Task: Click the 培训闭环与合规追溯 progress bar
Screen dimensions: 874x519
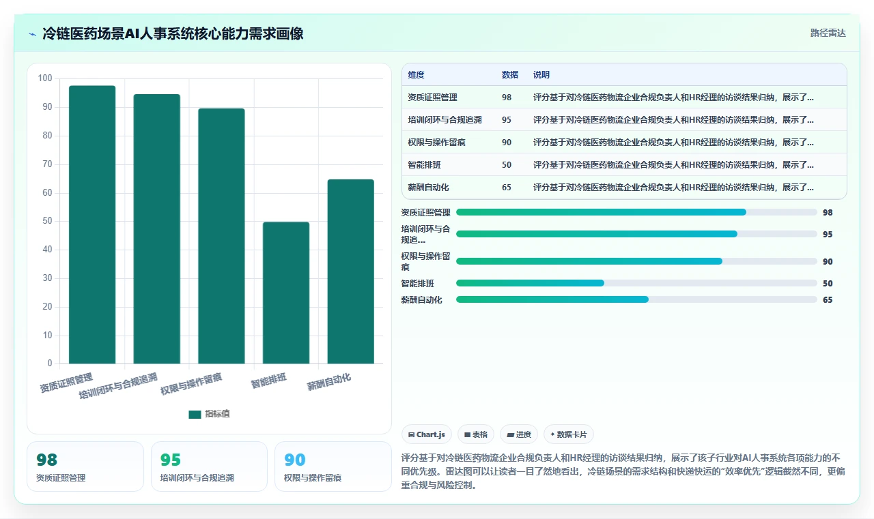Action: [636, 234]
